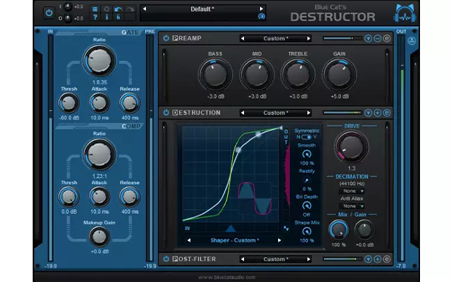Open Post-Filter section dropdown menu icon
The width and height of the screenshot is (452, 282).
pyautogui.click(x=368, y=259)
